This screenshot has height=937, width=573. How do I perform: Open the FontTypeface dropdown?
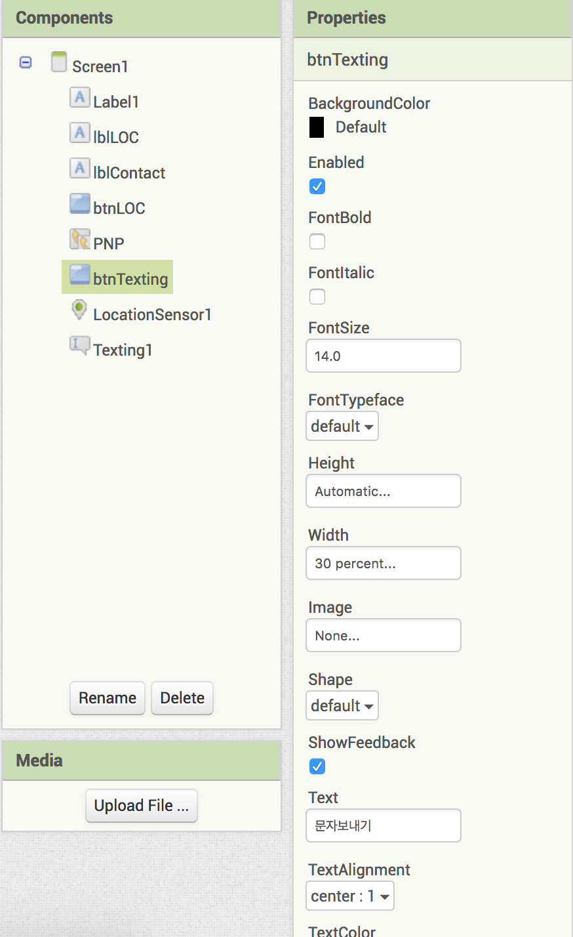342,427
